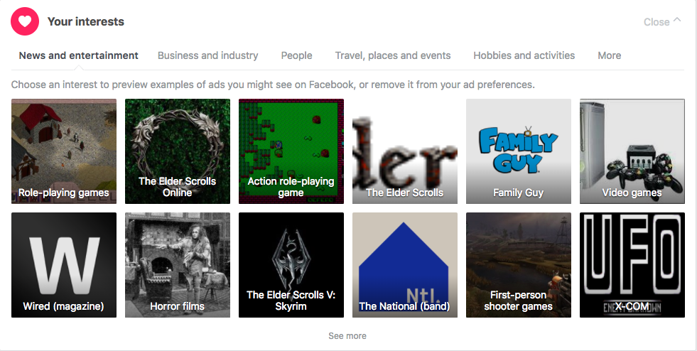Open the Video games interest tile
This screenshot has width=697, height=351.
tap(632, 151)
